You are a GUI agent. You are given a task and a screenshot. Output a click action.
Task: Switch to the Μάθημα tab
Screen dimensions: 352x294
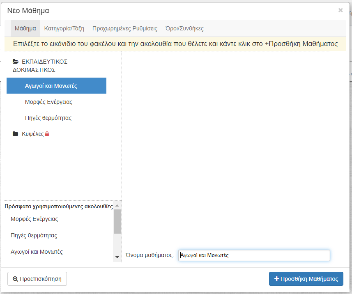coord(25,28)
